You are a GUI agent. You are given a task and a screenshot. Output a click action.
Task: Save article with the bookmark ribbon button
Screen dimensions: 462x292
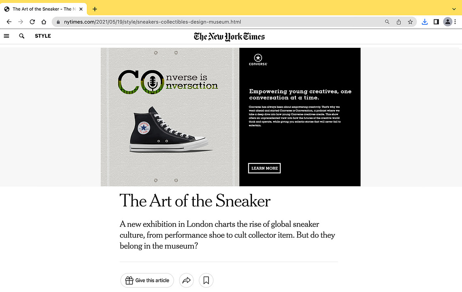206,280
